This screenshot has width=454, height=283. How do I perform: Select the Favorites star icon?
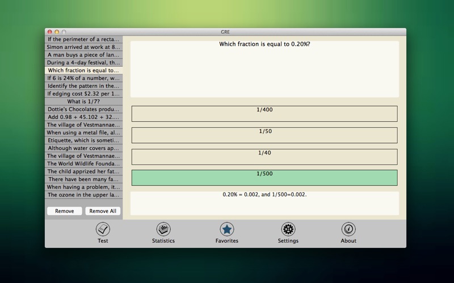tap(226, 229)
